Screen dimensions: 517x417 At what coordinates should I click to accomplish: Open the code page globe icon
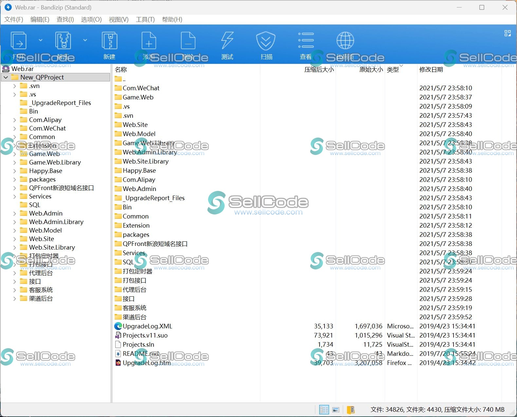coord(345,41)
